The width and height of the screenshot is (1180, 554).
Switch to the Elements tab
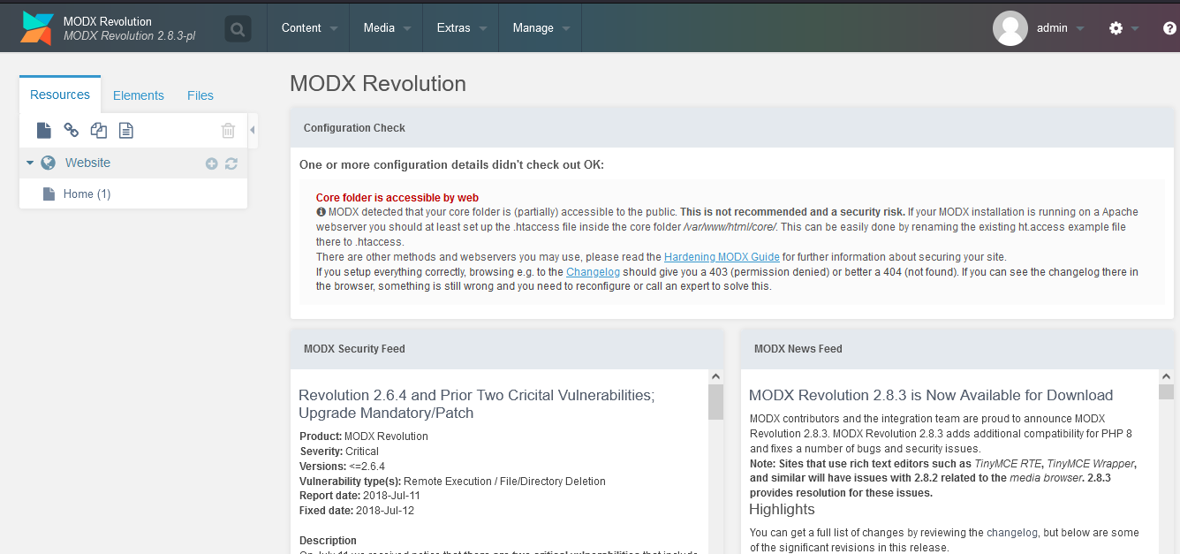[139, 95]
